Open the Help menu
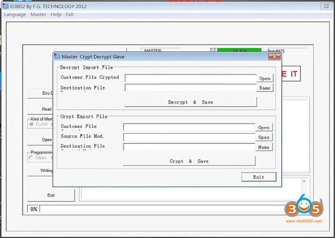Viewport: 335px width, 238px height. click(56, 14)
